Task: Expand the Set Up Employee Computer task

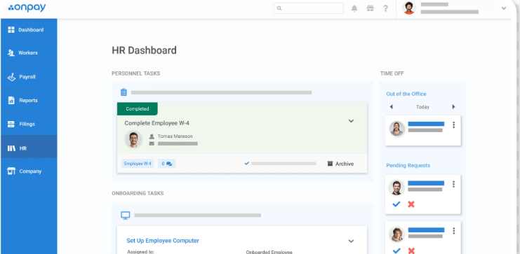Action: click(351, 241)
